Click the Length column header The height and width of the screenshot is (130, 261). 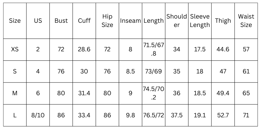pyautogui.click(x=153, y=21)
